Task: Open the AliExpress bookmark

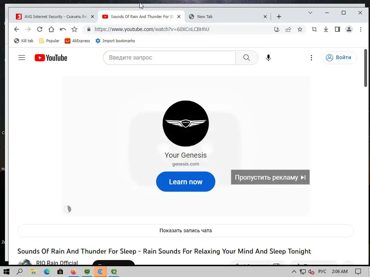Action: [x=77, y=41]
